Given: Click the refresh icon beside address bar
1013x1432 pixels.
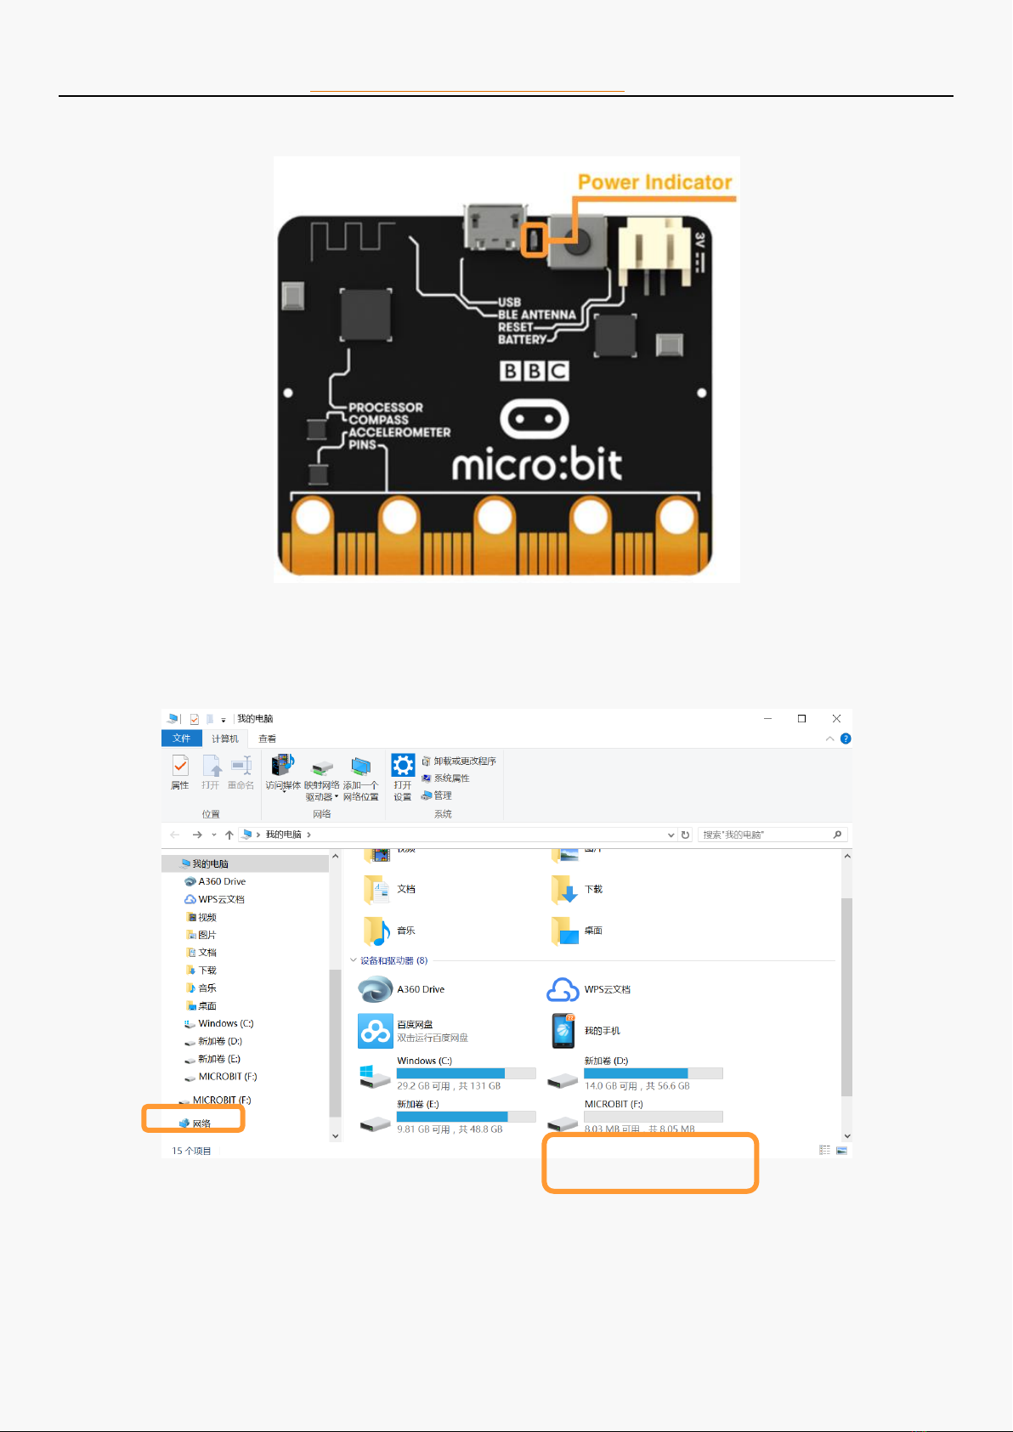Looking at the screenshot, I should click(x=685, y=835).
